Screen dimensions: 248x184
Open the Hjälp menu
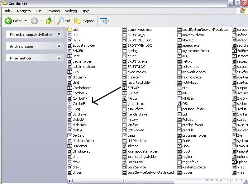pos(85,11)
